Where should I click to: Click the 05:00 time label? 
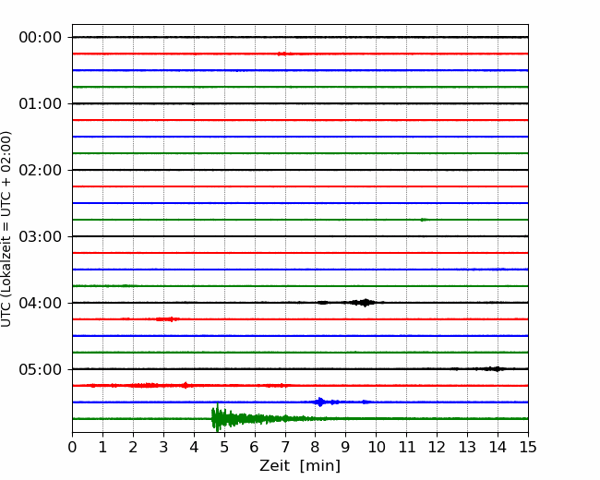tap(41, 369)
